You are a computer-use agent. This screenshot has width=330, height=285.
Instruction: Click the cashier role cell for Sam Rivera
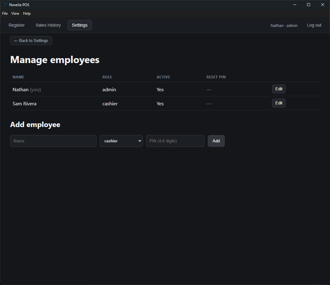[110, 104]
